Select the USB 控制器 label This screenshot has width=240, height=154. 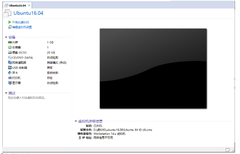pyautogui.click(x=20, y=67)
